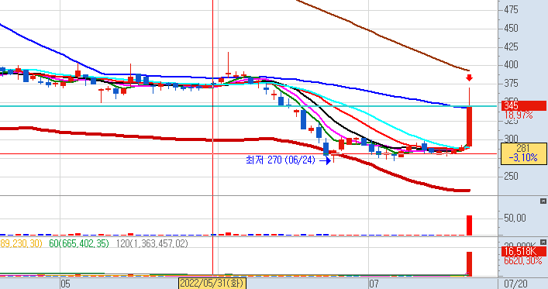The height and width of the screenshot is (289, 548).
Task: Click the 50,00 indicator axis label
Action: [515, 218]
